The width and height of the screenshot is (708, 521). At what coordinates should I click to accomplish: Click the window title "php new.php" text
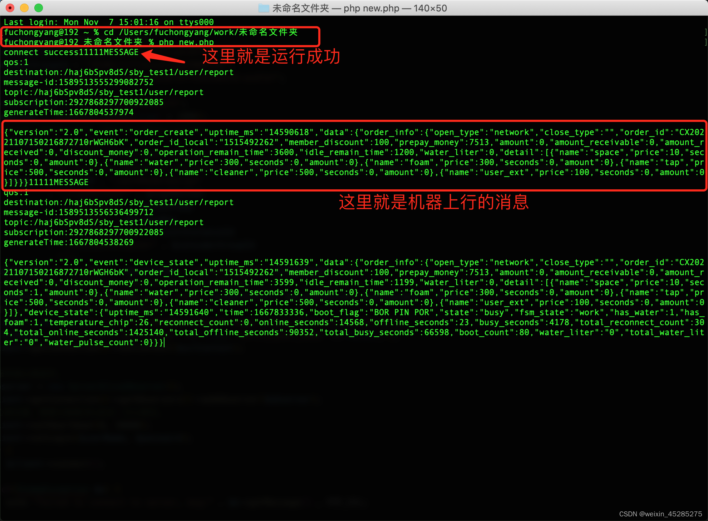pyautogui.click(x=371, y=8)
